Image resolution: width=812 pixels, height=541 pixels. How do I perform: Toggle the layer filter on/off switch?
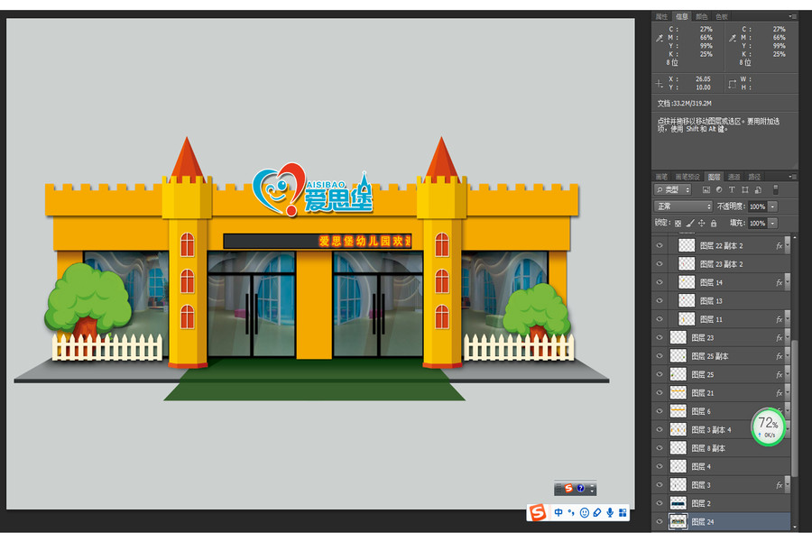[x=775, y=190]
